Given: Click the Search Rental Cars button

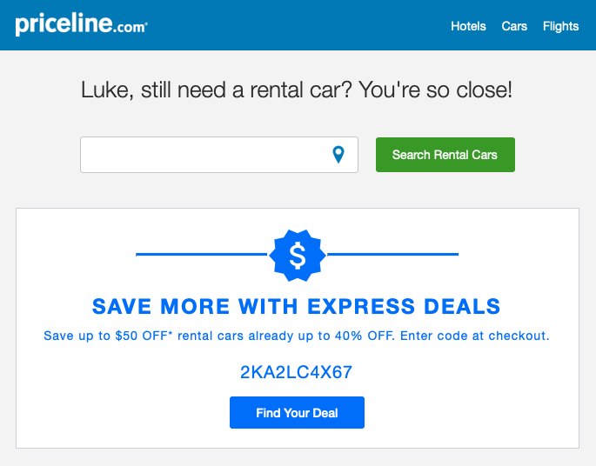Looking at the screenshot, I should (x=445, y=155).
